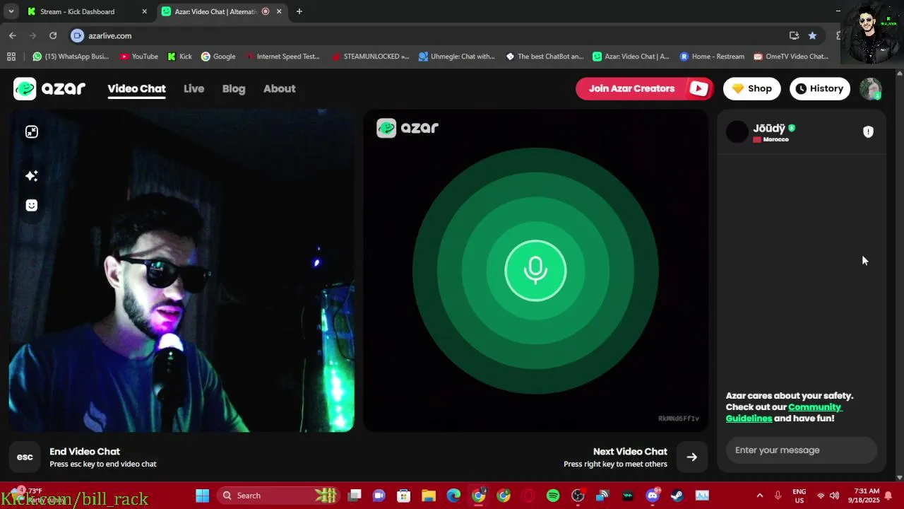Open OmeTV Video Chat bookmark

point(791,57)
